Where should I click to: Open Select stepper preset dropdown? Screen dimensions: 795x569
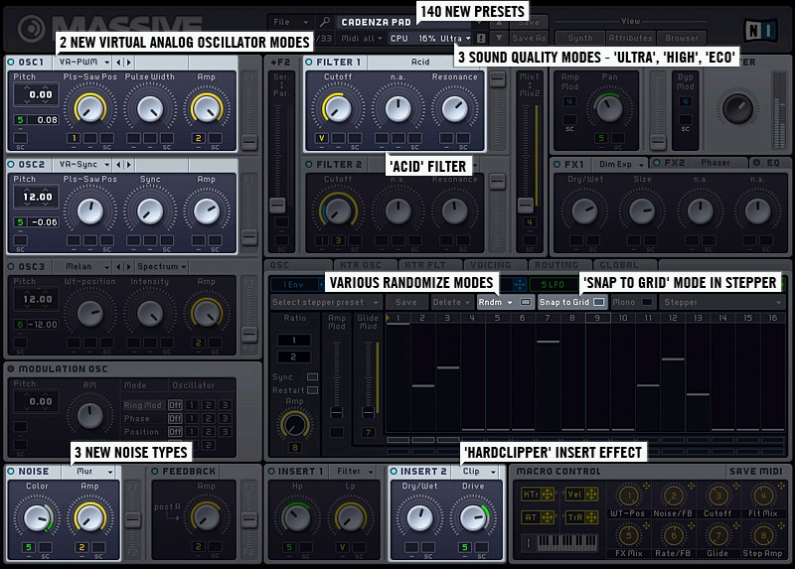click(x=326, y=302)
